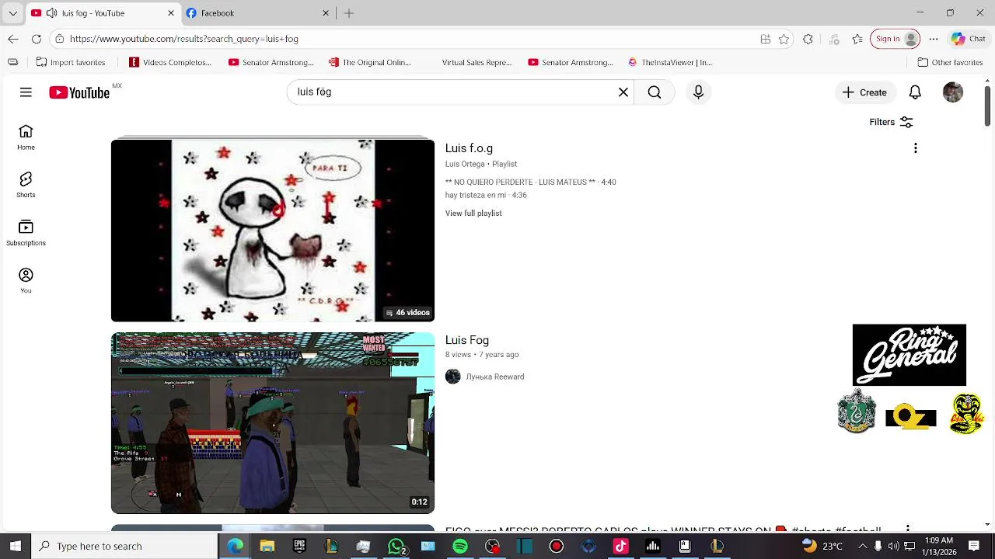
Task: Open Favorites list icon
Action: pyautogui.click(x=857, y=39)
